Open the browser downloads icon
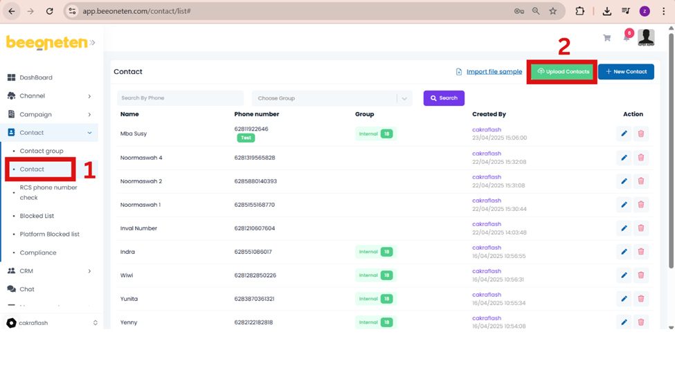 (x=606, y=11)
